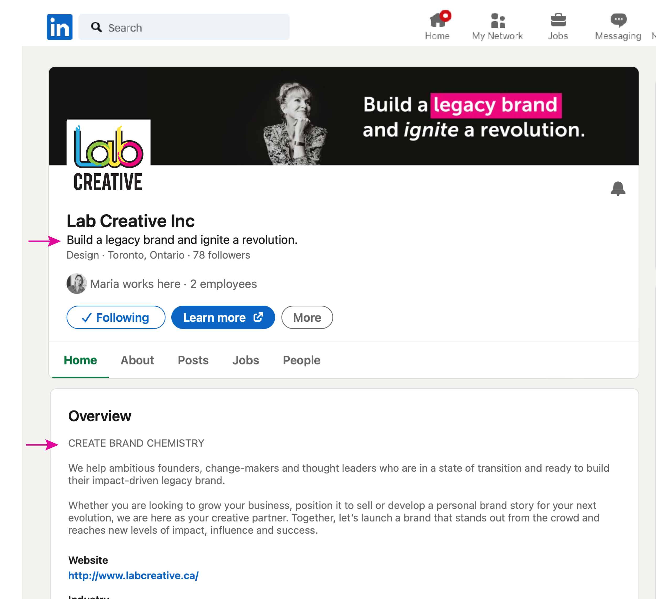Viewport: 656px width, 599px height.
Task: Open the My Network icon
Action: click(x=498, y=20)
